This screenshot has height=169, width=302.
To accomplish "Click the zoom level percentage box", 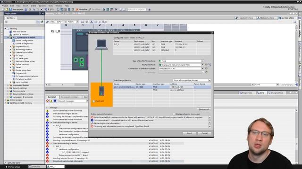I will click(x=266, y=84).
